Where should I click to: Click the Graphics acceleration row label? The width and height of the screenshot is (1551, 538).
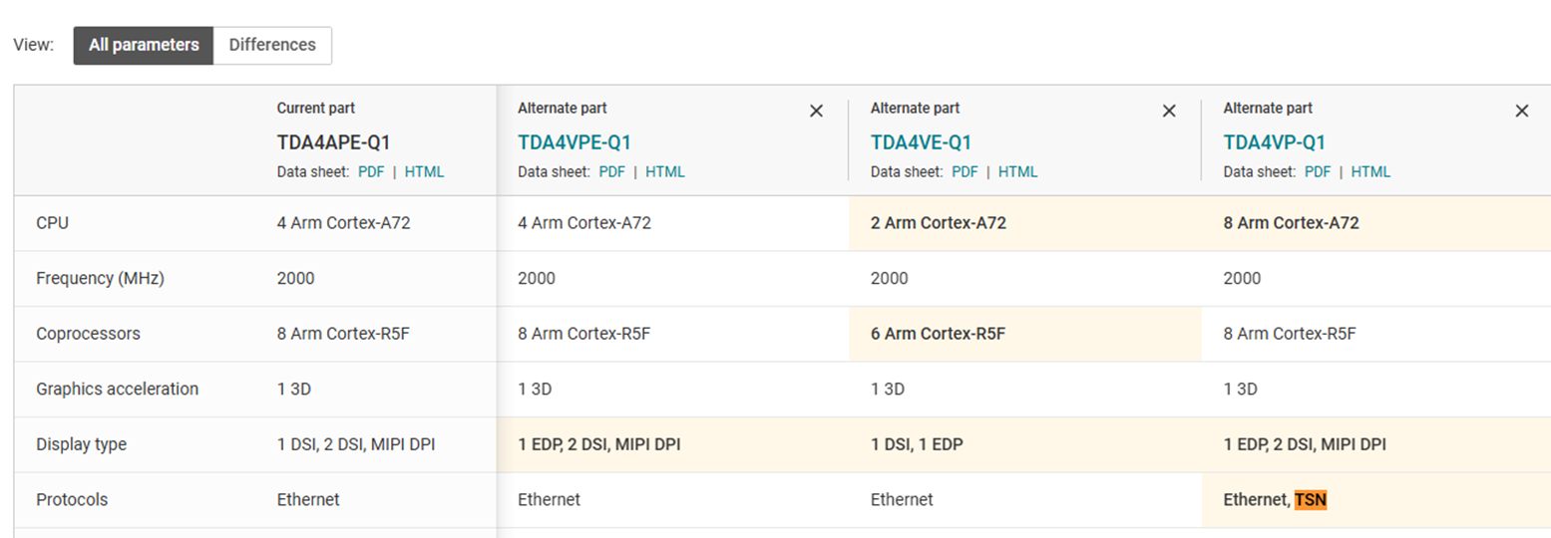point(118,389)
